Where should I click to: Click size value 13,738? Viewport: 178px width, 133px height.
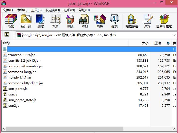143,100
